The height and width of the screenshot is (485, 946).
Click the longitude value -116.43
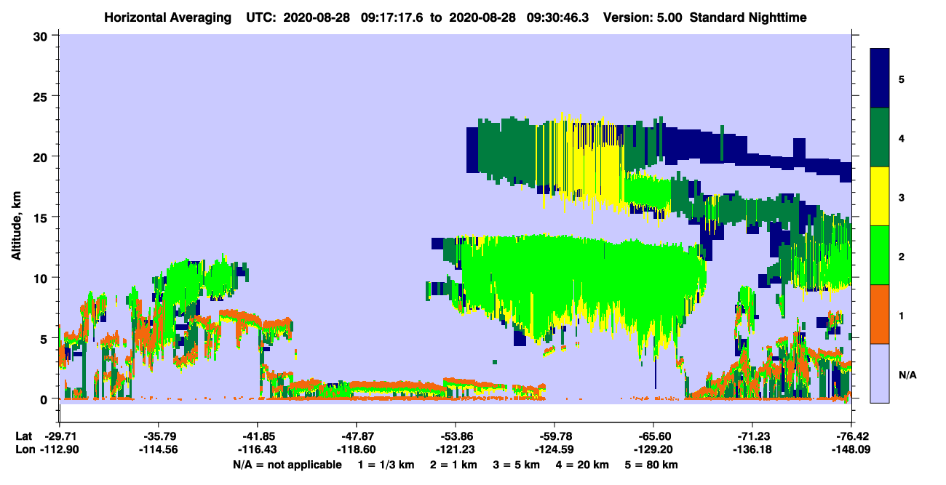coord(258,449)
